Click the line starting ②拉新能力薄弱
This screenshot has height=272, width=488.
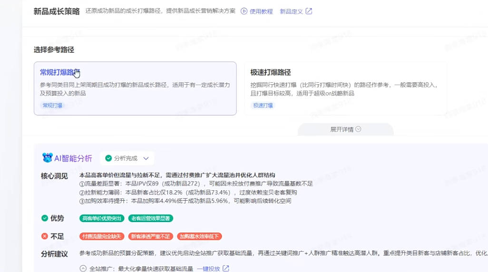click(188, 193)
